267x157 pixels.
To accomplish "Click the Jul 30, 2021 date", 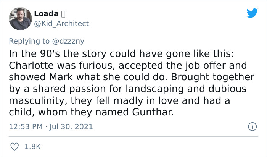I will [71, 126].
